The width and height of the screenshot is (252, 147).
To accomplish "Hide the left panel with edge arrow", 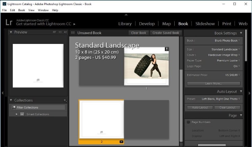I will tap(2, 93).
